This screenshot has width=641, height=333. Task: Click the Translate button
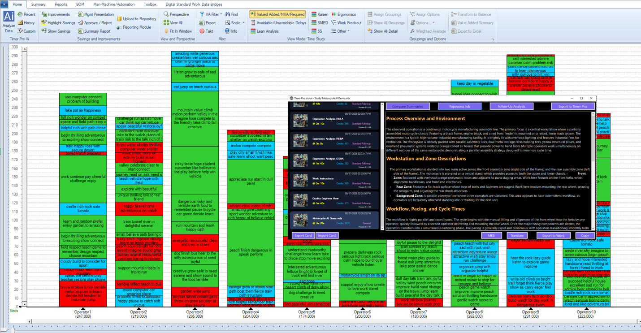[x=517, y=235]
